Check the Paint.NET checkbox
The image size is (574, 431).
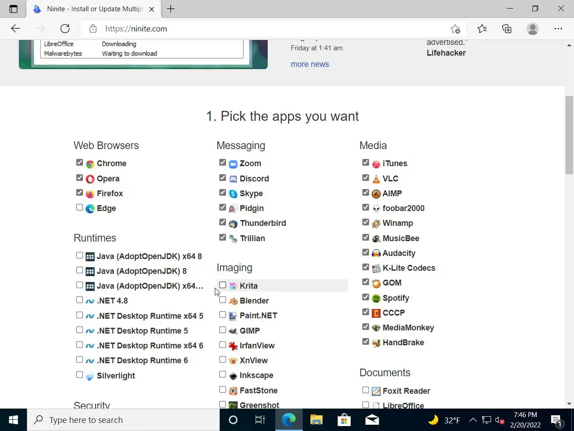(222, 315)
